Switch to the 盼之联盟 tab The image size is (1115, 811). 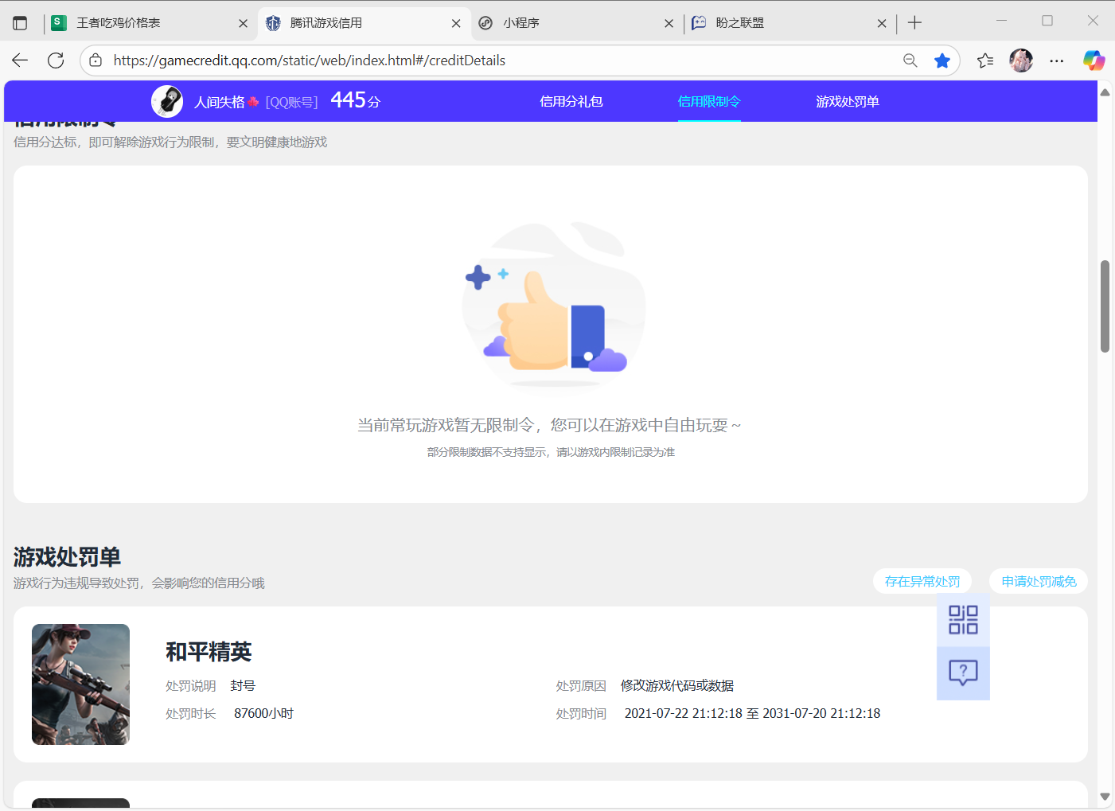click(x=789, y=23)
